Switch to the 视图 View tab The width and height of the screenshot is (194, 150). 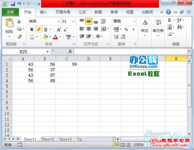click(130, 12)
